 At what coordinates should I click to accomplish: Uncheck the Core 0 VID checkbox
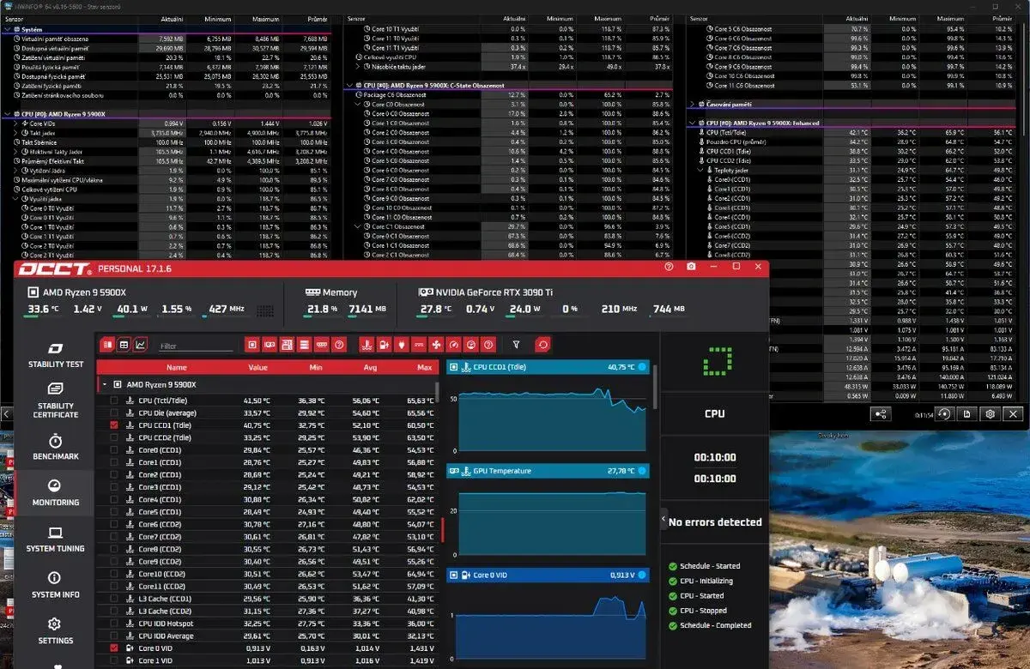(114, 648)
